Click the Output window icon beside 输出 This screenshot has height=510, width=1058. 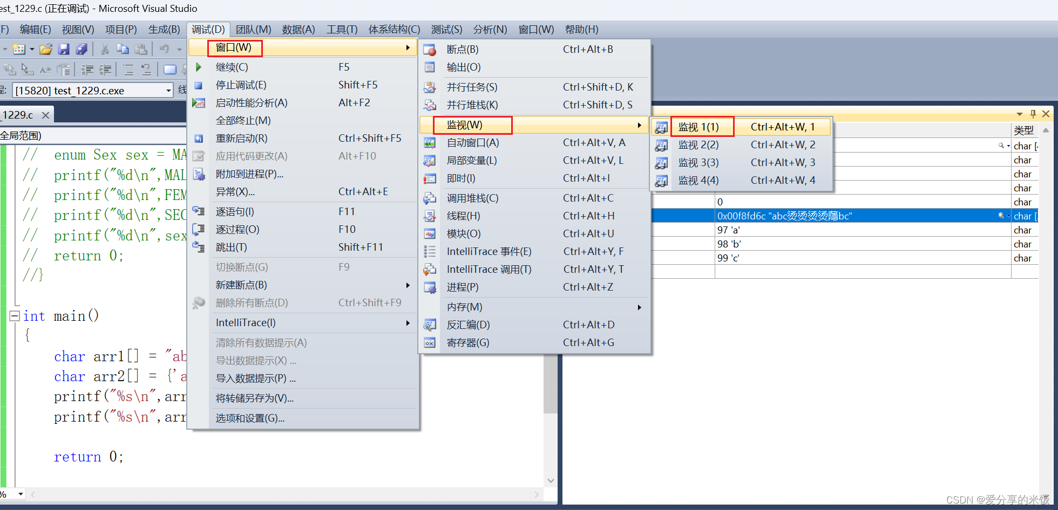pyautogui.click(x=430, y=67)
